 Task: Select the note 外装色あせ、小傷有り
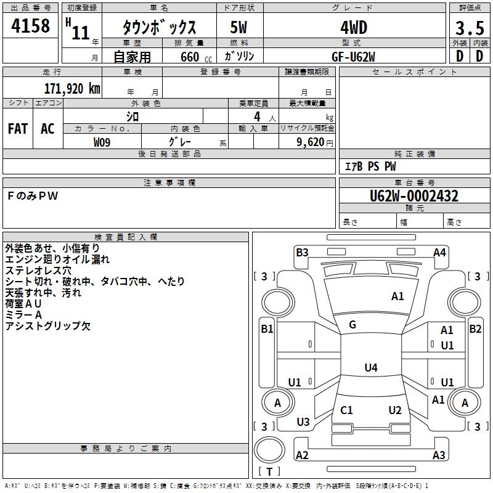click(52, 248)
